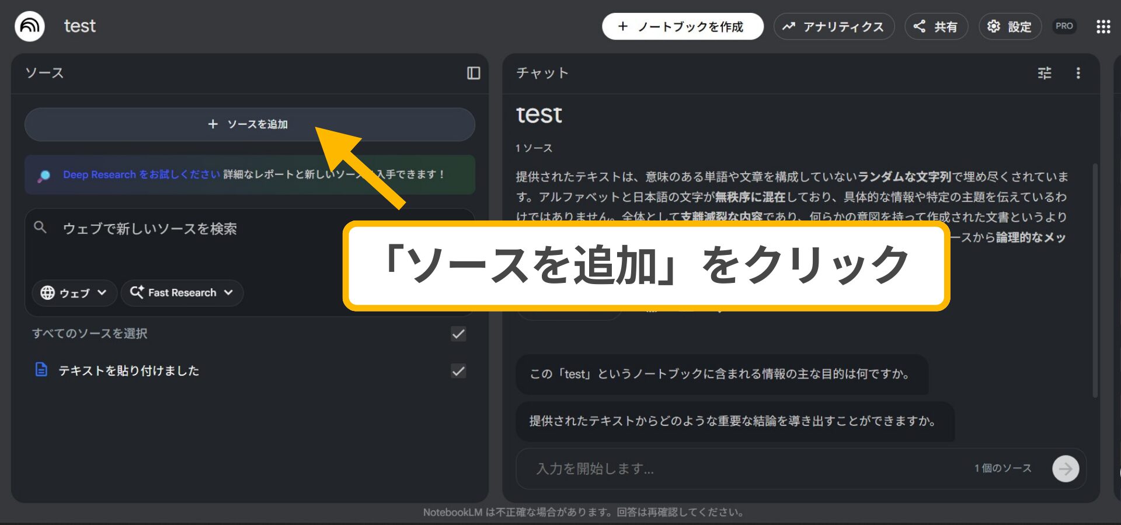Open アナリティクス

834,26
